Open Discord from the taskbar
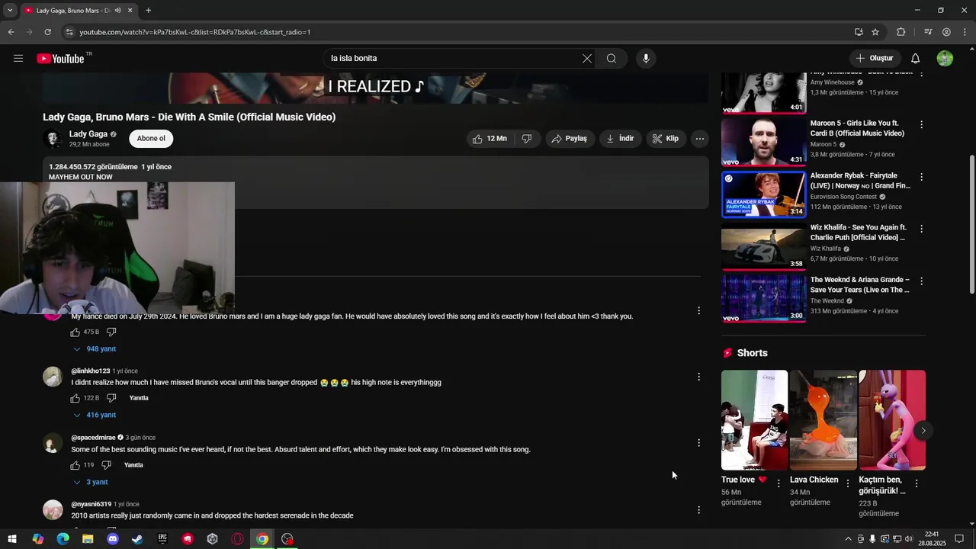Viewport: 976px width, 549px height. click(113, 539)
